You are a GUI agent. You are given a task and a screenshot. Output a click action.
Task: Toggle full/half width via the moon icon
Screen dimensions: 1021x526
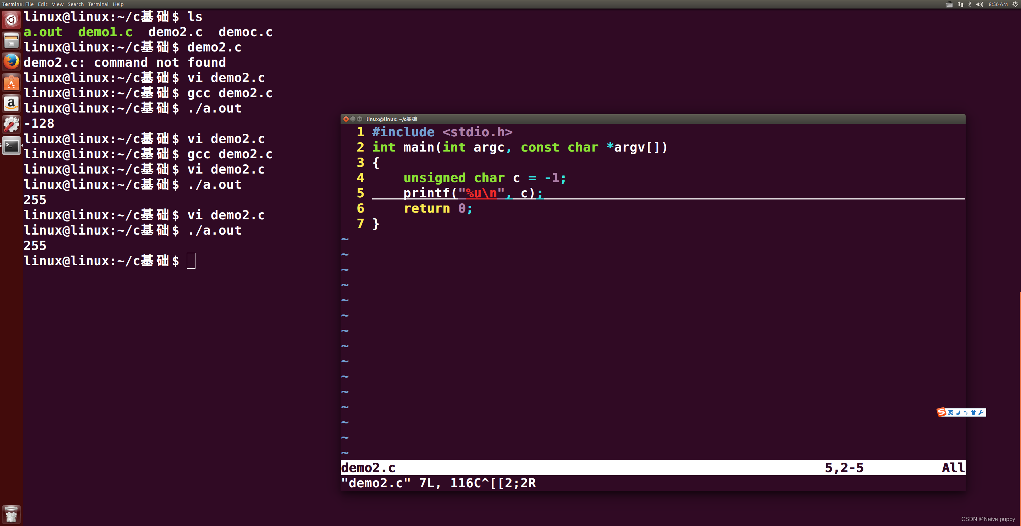coord(958,412)
